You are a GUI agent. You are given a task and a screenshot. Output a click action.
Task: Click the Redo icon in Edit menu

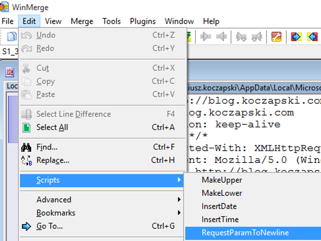(x=27, y=48)
